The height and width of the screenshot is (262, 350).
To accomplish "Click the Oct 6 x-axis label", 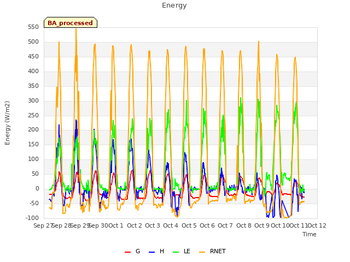I will pos(207,225).
